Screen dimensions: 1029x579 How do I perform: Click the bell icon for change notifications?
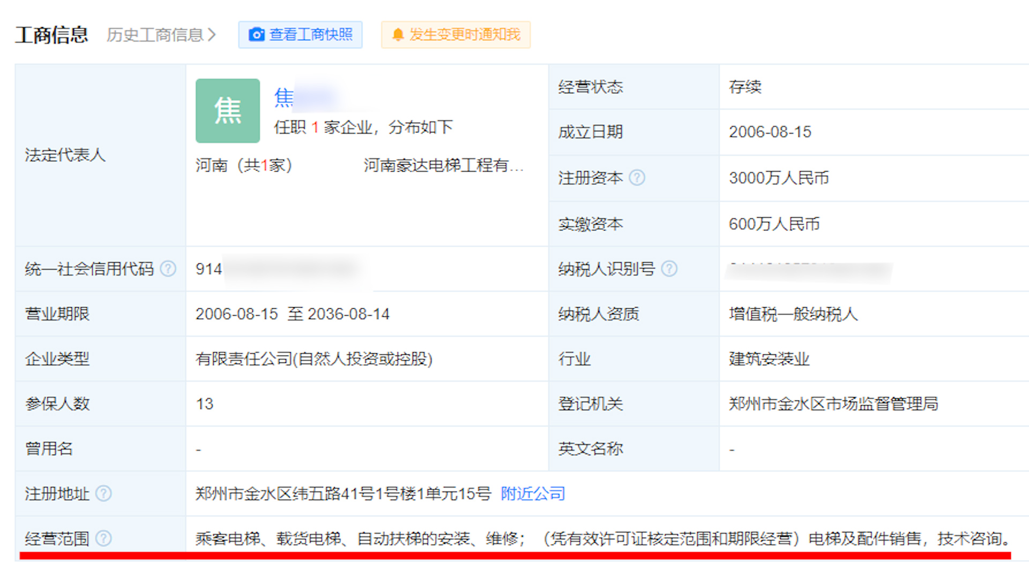[x=398, y=35]
